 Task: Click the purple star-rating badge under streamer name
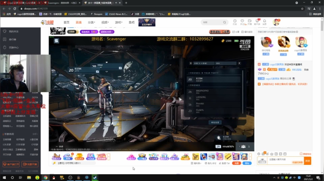coord(89,32)
